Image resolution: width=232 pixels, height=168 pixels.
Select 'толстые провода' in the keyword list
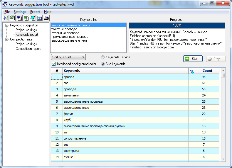(x=64, y=29)
